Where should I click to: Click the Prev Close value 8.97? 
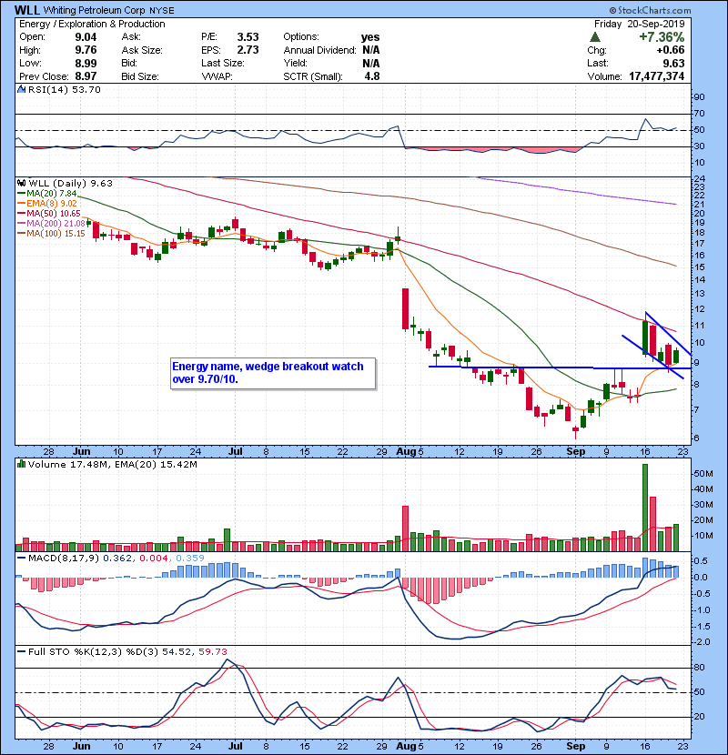(86, 76)
